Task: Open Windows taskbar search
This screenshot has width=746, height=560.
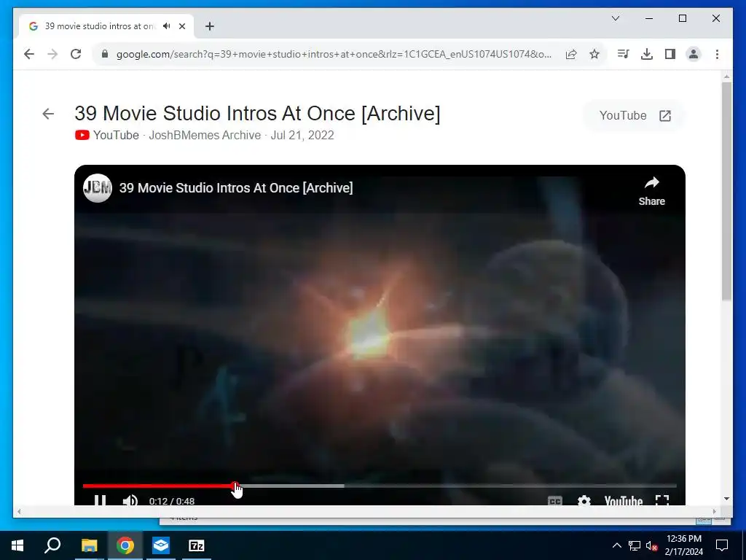Action: click(x=52, y=545)
